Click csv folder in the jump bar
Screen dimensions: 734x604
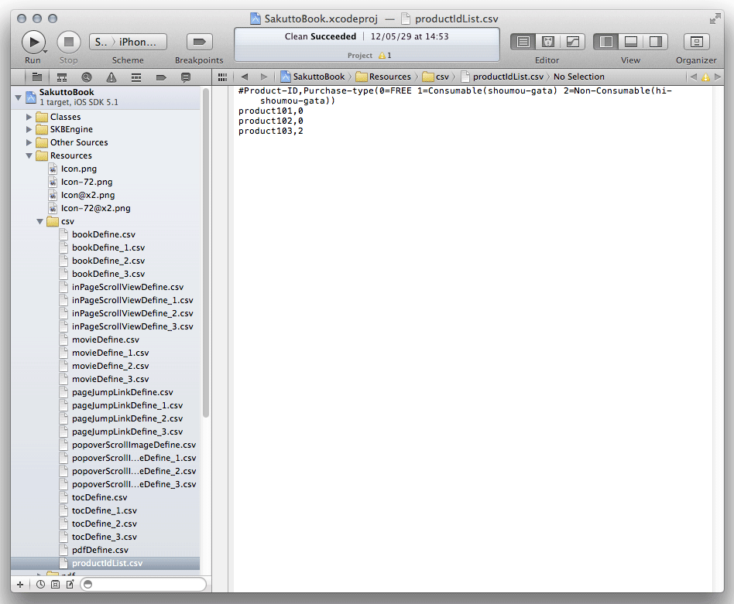coord(435,77)
